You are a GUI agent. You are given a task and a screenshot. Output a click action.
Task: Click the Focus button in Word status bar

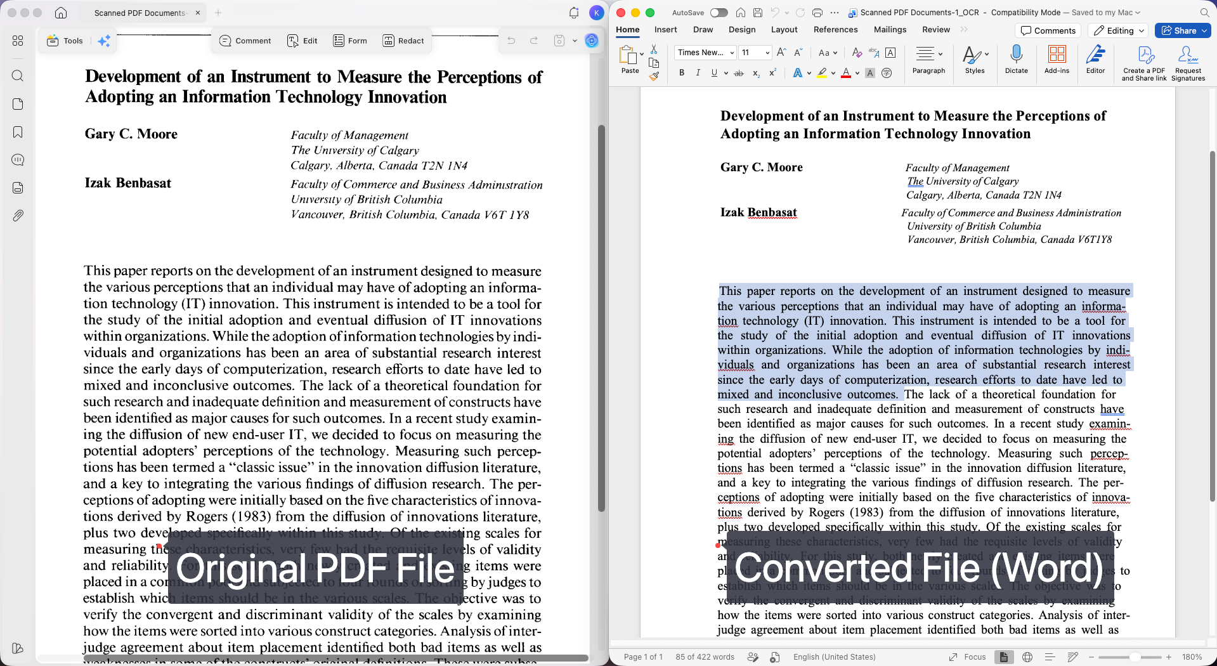tap(967, 657)
